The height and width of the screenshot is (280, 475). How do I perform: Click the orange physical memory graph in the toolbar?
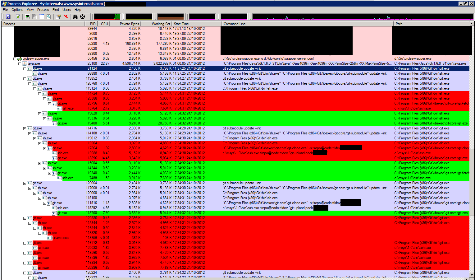click(x=171, y=16)
